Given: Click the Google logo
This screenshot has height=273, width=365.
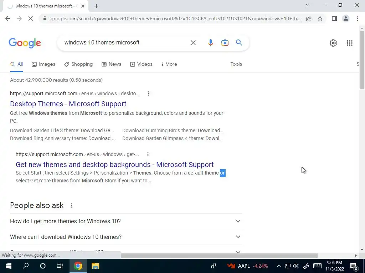Looking at the screenshot, I should click(25, 43).
